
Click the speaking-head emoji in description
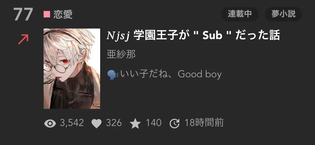pos(113,75)
